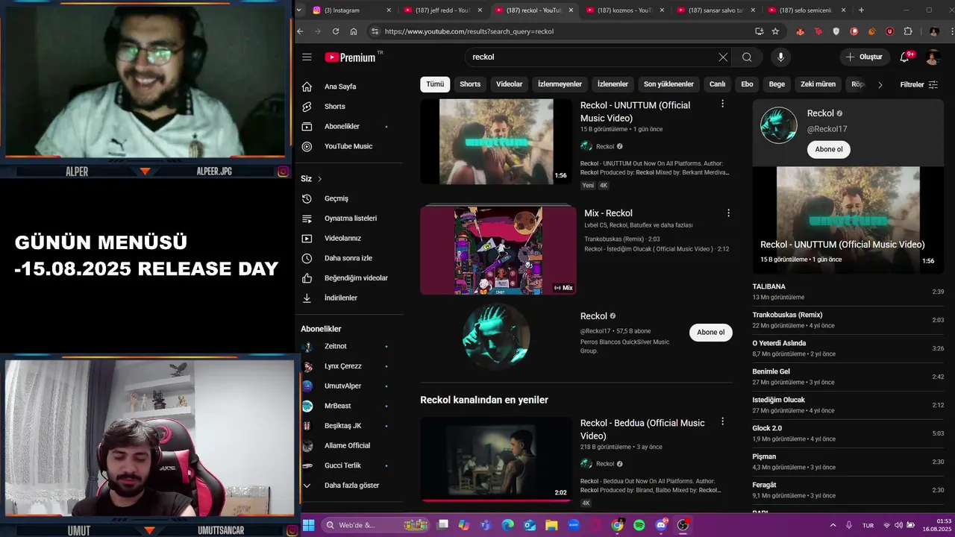Open the browser extensions puzzle icon

[907, 31]
